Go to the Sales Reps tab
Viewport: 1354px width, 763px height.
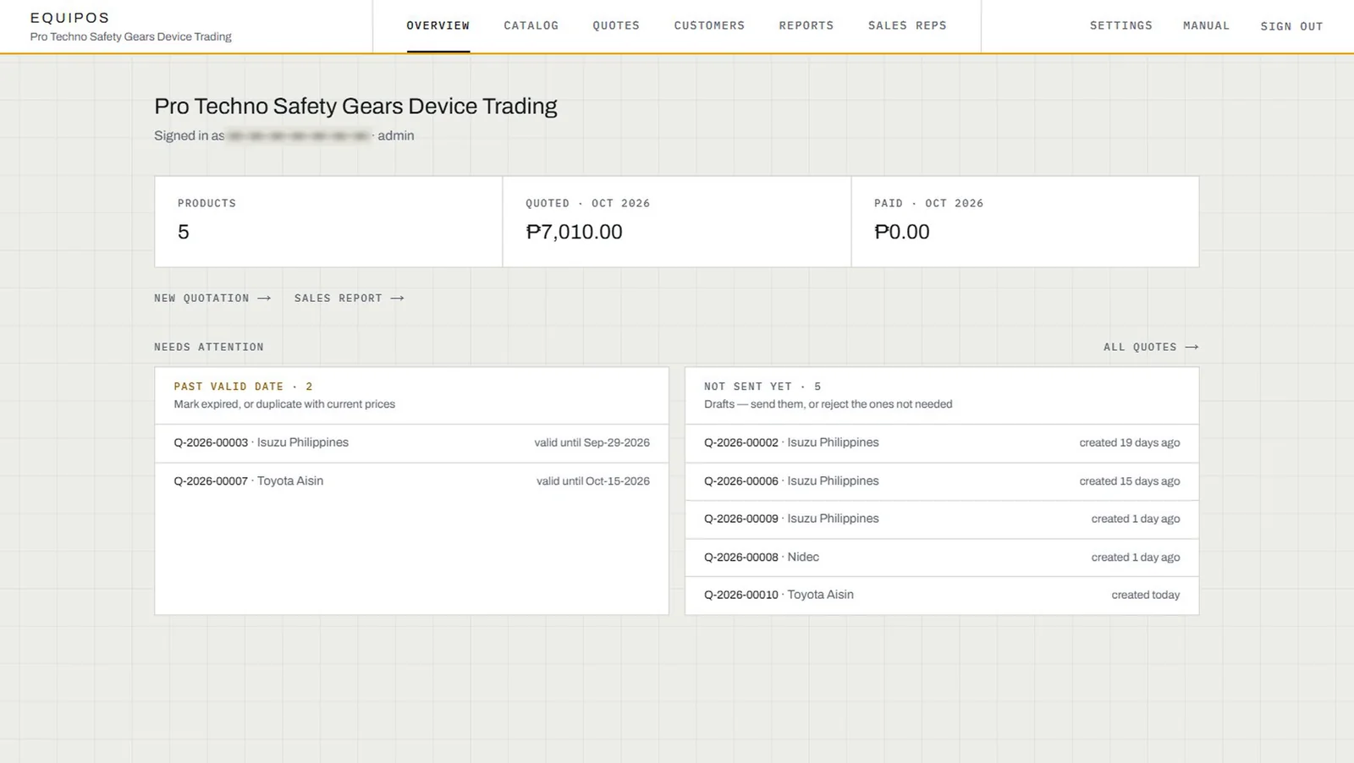(907, 25)
